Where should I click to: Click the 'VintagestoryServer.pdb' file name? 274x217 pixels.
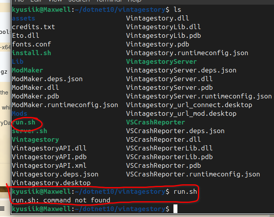[169, 87]
